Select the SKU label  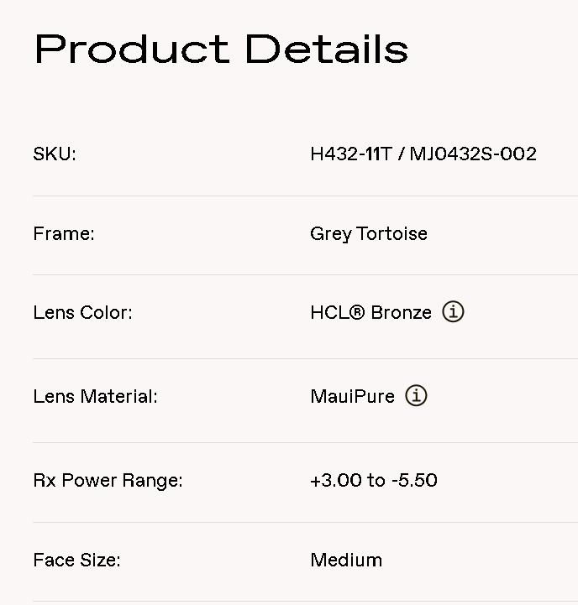click(55, 154)
